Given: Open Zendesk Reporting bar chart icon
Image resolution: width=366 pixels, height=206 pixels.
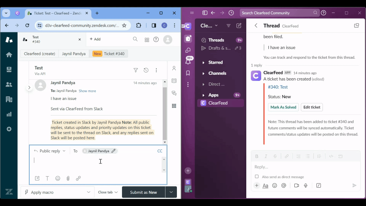Looking at the screenshot, I should (9, 114).
